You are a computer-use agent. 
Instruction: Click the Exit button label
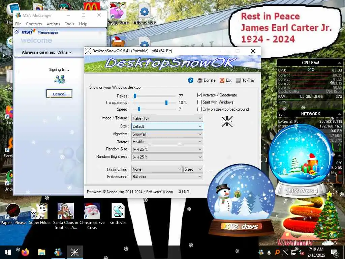(229, 80)
